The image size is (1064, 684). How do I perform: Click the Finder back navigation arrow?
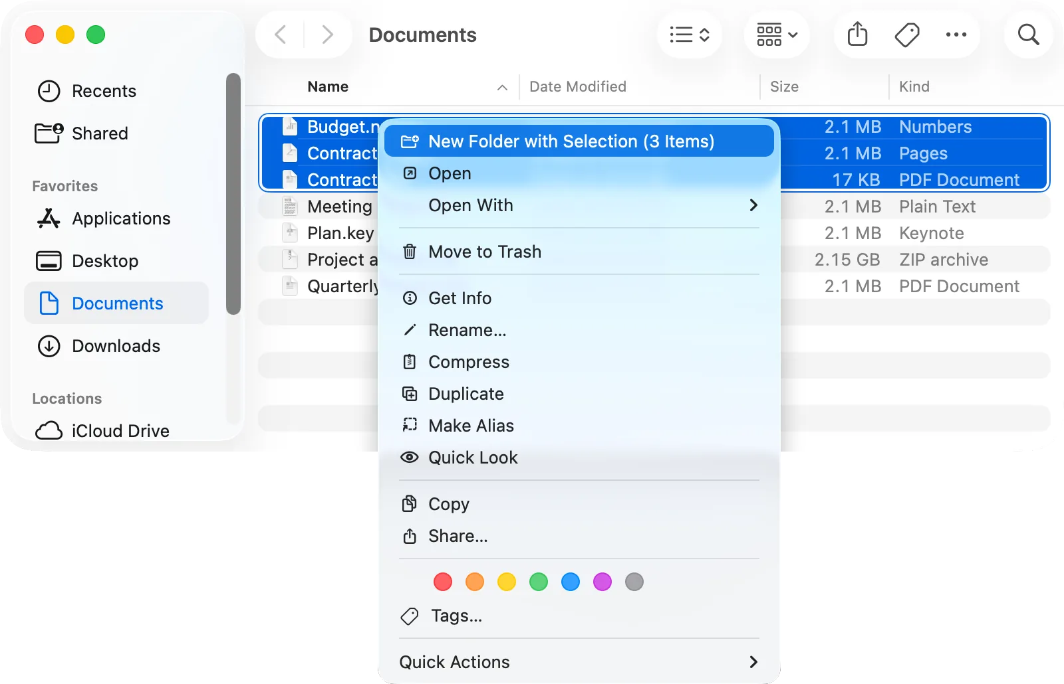281,35
